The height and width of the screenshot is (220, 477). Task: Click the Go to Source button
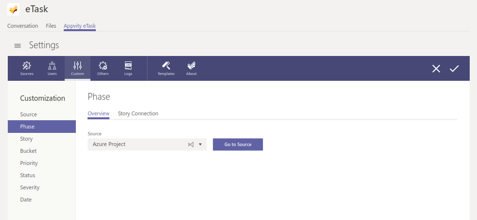238,145
